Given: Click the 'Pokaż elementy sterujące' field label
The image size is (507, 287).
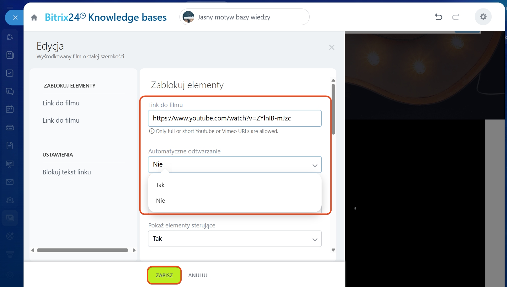Looking at the screenshot, I should tap(182, 225).
